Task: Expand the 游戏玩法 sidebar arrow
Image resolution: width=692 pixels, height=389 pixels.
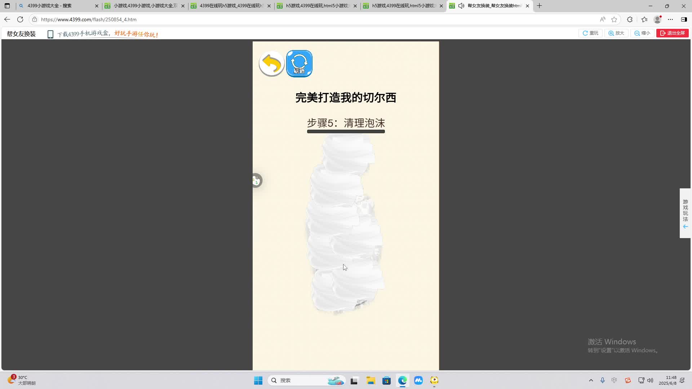Action: coord(685,227)
